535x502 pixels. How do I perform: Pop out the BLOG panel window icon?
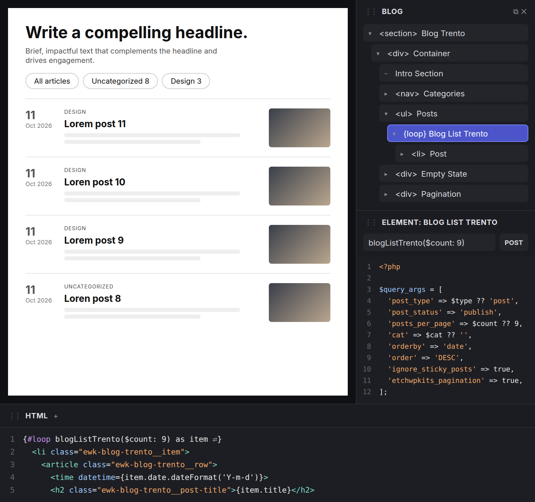516,12
